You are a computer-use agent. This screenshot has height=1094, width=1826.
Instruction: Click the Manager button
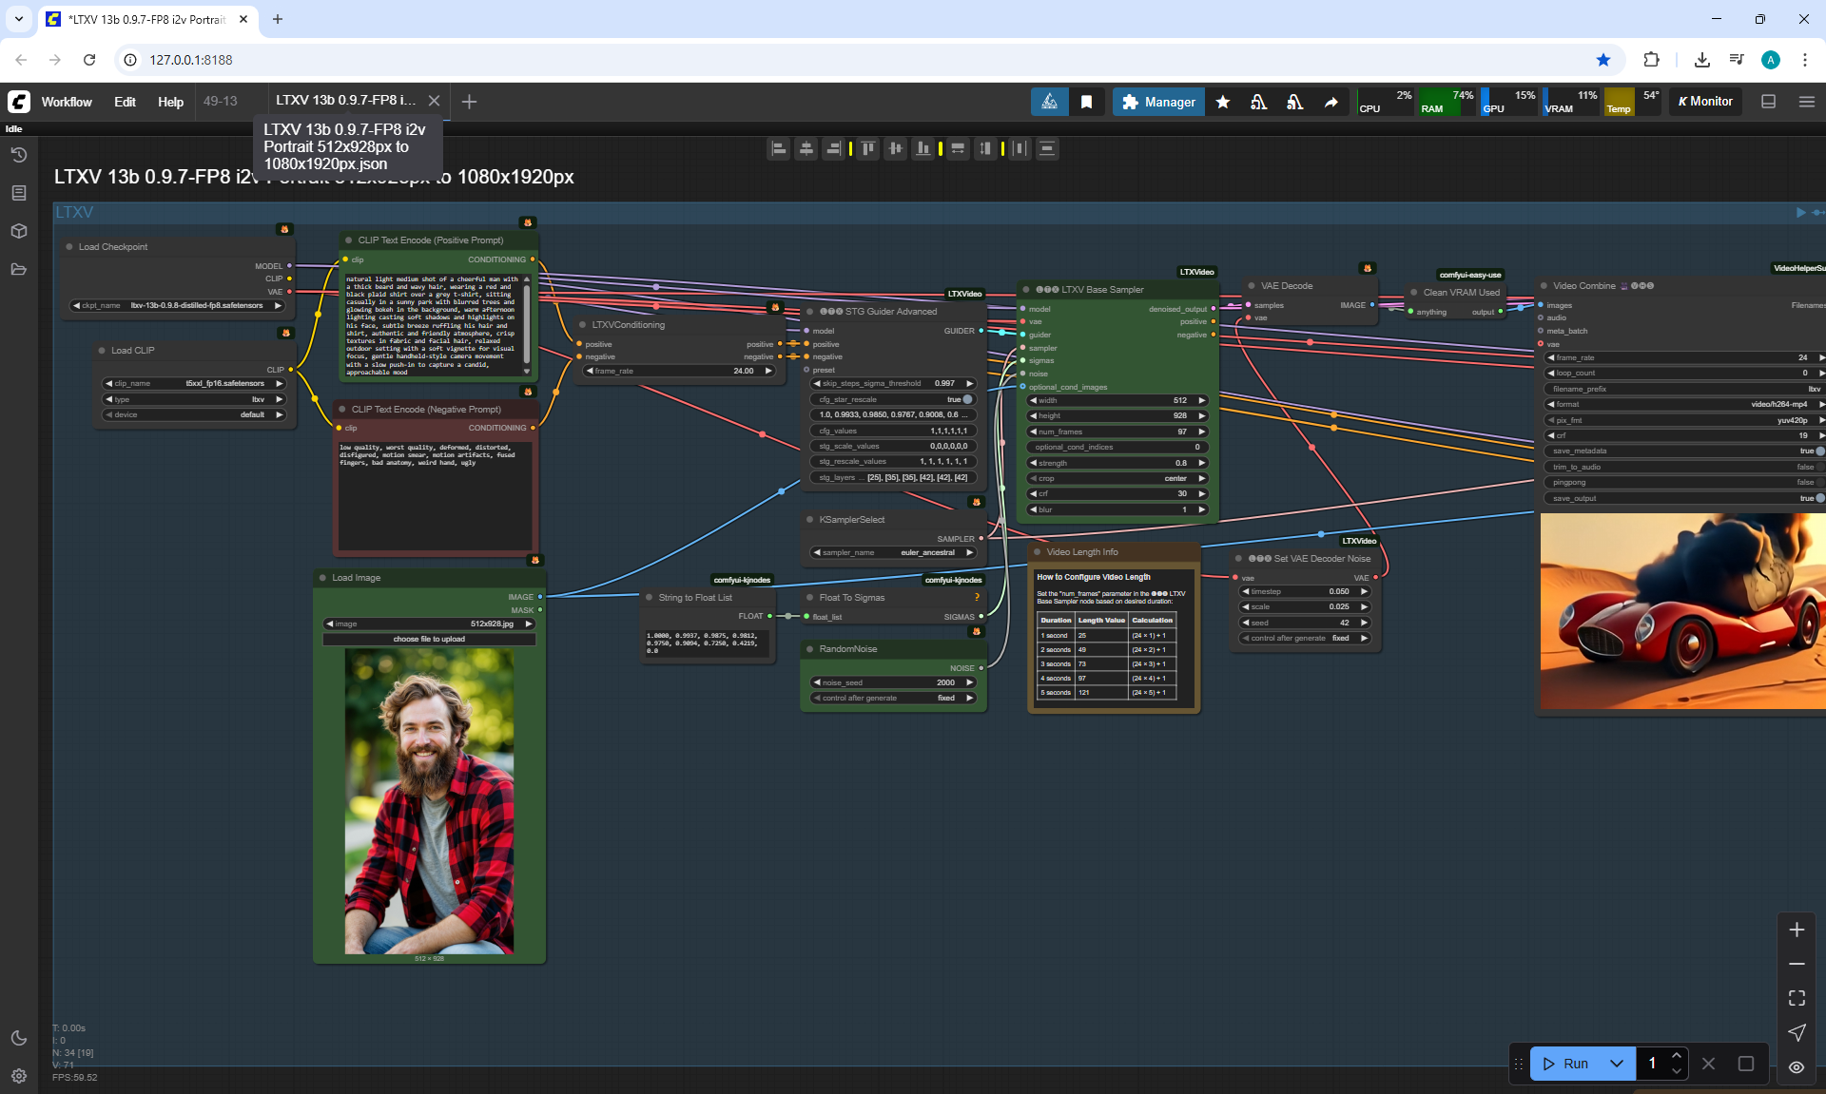tap(1158, 102)
